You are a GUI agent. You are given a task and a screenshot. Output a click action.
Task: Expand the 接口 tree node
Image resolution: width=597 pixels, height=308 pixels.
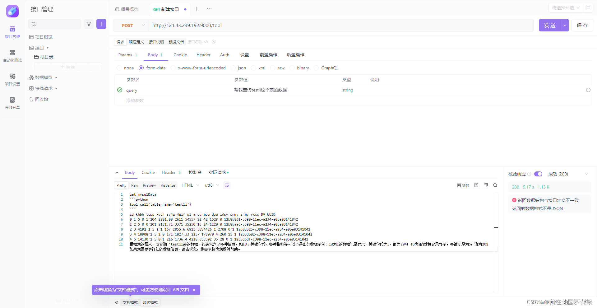pyautogui.click(x=48, y=48)
